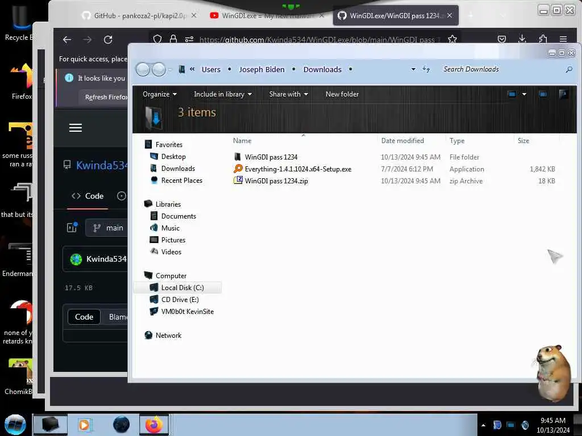Image resolution: width=582 pixels, height=436 pixels.
Task: Open the Organize menu
Action: (x=160, y=94)
